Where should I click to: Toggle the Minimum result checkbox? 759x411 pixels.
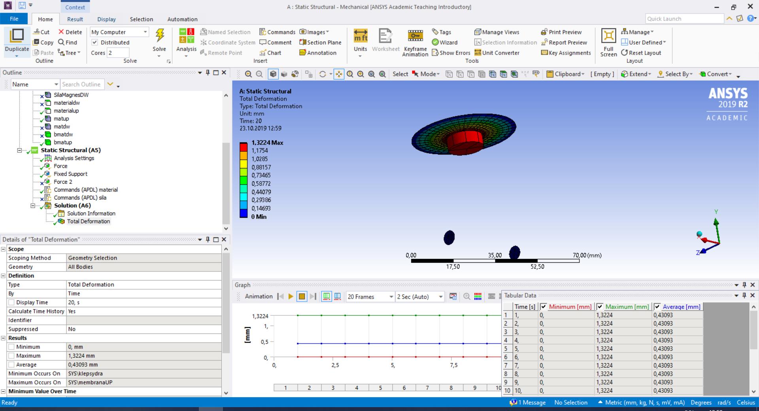click(11, 347)
